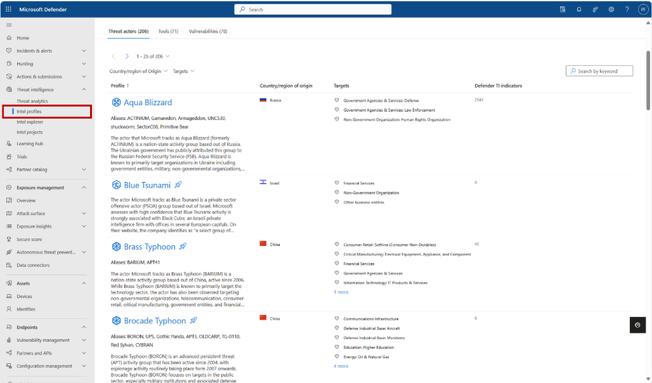Image resolution: width=652 pixels, height=383 pixels.
Task: Click the Defender TI indicators column header
Action: tap(498, 85)
